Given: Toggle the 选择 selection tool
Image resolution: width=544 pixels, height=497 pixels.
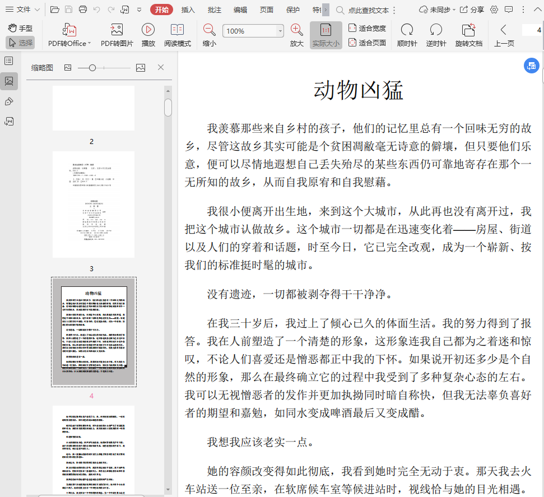Looking at the screenshot, I should pyautogui.click(x=21, y=43).
